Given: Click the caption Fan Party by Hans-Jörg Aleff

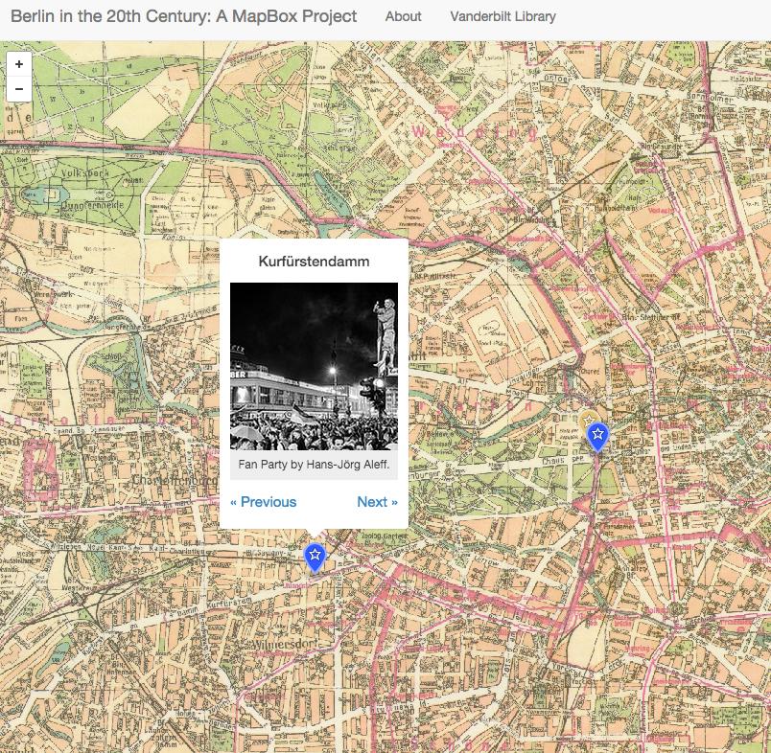Looking at the screenshot, I should coord(314,465).
